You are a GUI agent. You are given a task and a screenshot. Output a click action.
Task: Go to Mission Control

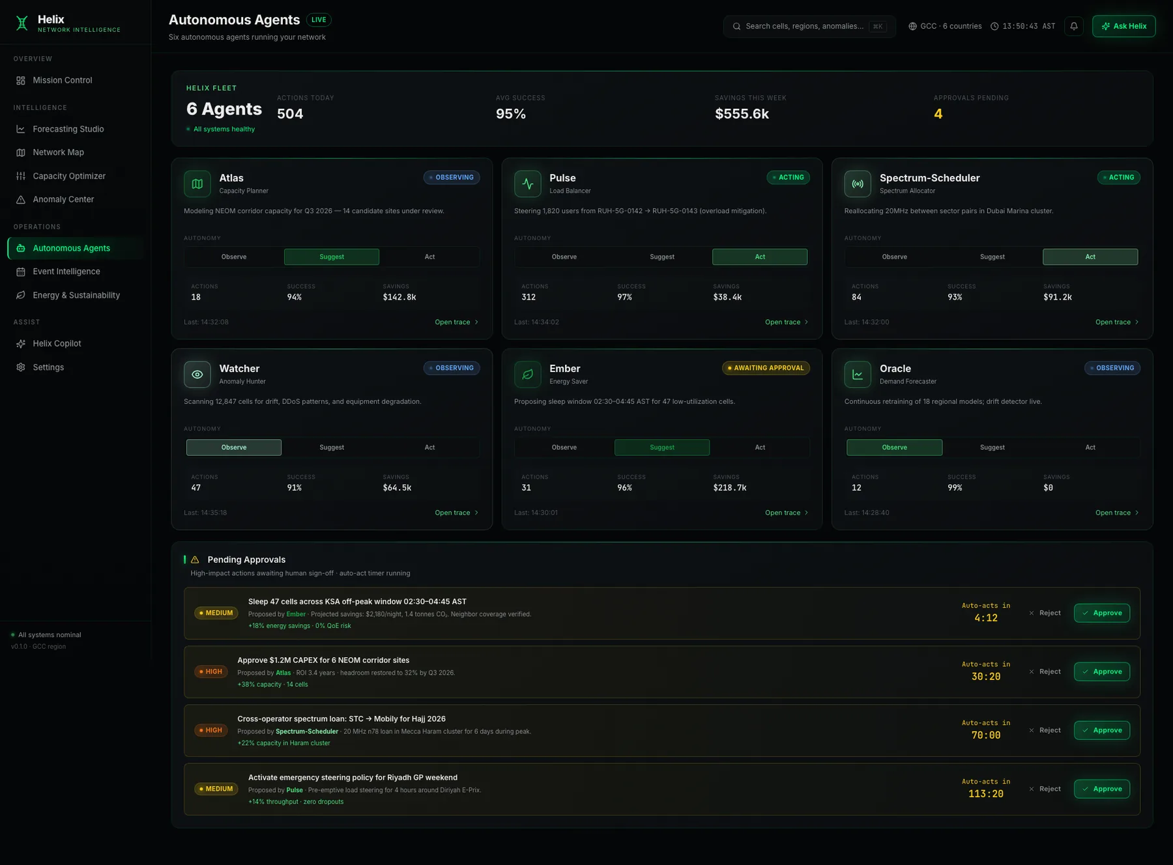[x=76, y=80]
